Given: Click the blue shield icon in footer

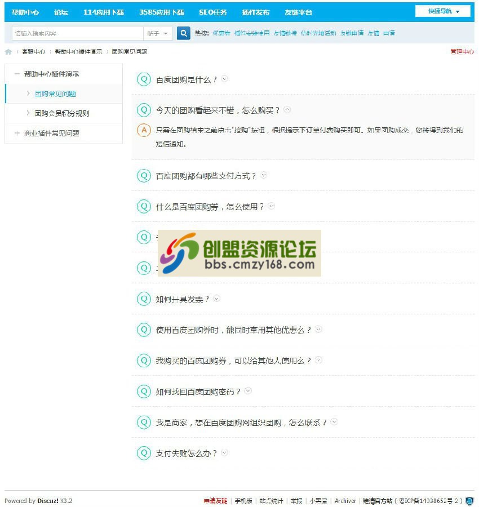Looking at the screenshot, I should (469, 501).
